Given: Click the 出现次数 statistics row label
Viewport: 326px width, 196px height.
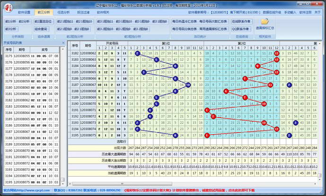Looking at the screenshot, I should [120, 148].
